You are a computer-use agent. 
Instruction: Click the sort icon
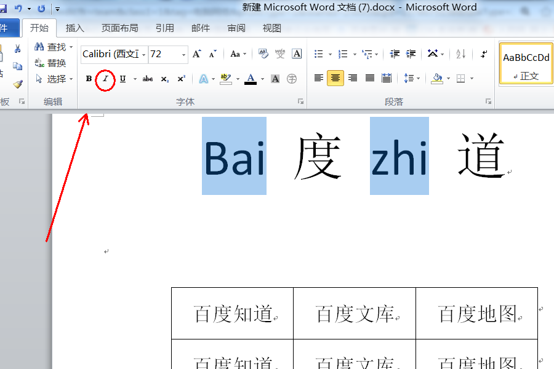[x=460, y=54]
